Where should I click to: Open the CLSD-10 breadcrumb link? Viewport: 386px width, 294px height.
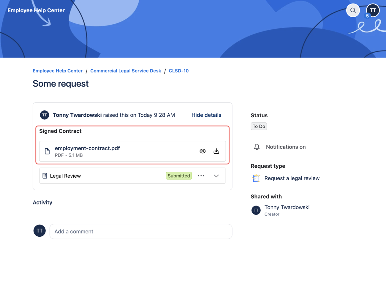(179, 71)
